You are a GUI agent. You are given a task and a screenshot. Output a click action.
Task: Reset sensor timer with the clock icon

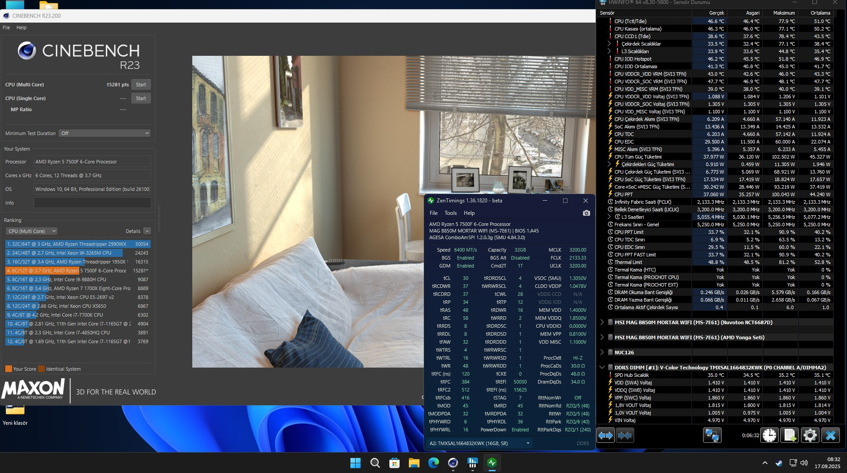click(769, 435)
